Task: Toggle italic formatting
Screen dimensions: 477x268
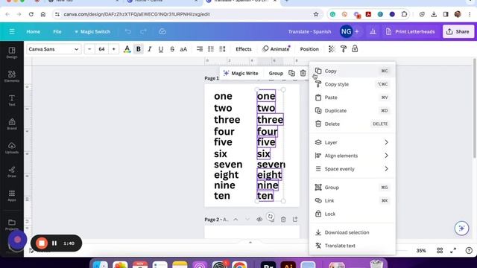Action: (x=150, y=49)
